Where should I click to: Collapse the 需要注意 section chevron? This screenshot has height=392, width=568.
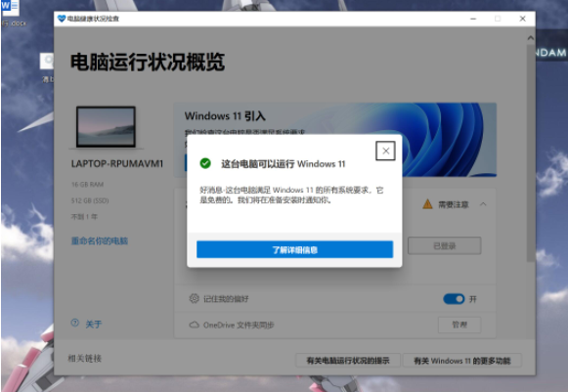tap(483, 204)
